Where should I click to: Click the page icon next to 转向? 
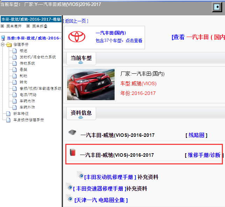tap(14, 82)
